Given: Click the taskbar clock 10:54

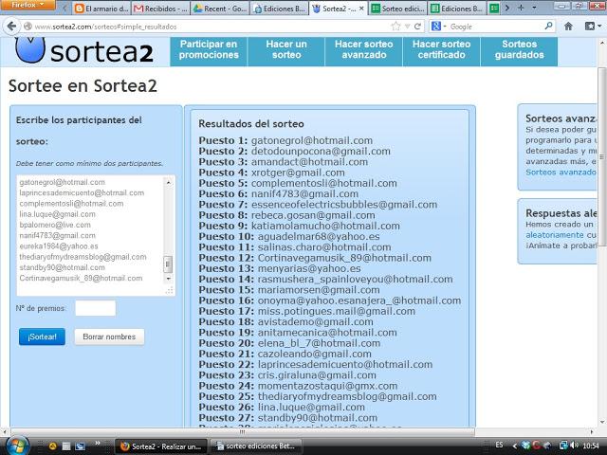Looking at the screenshot, I should (x=591, y=446).
